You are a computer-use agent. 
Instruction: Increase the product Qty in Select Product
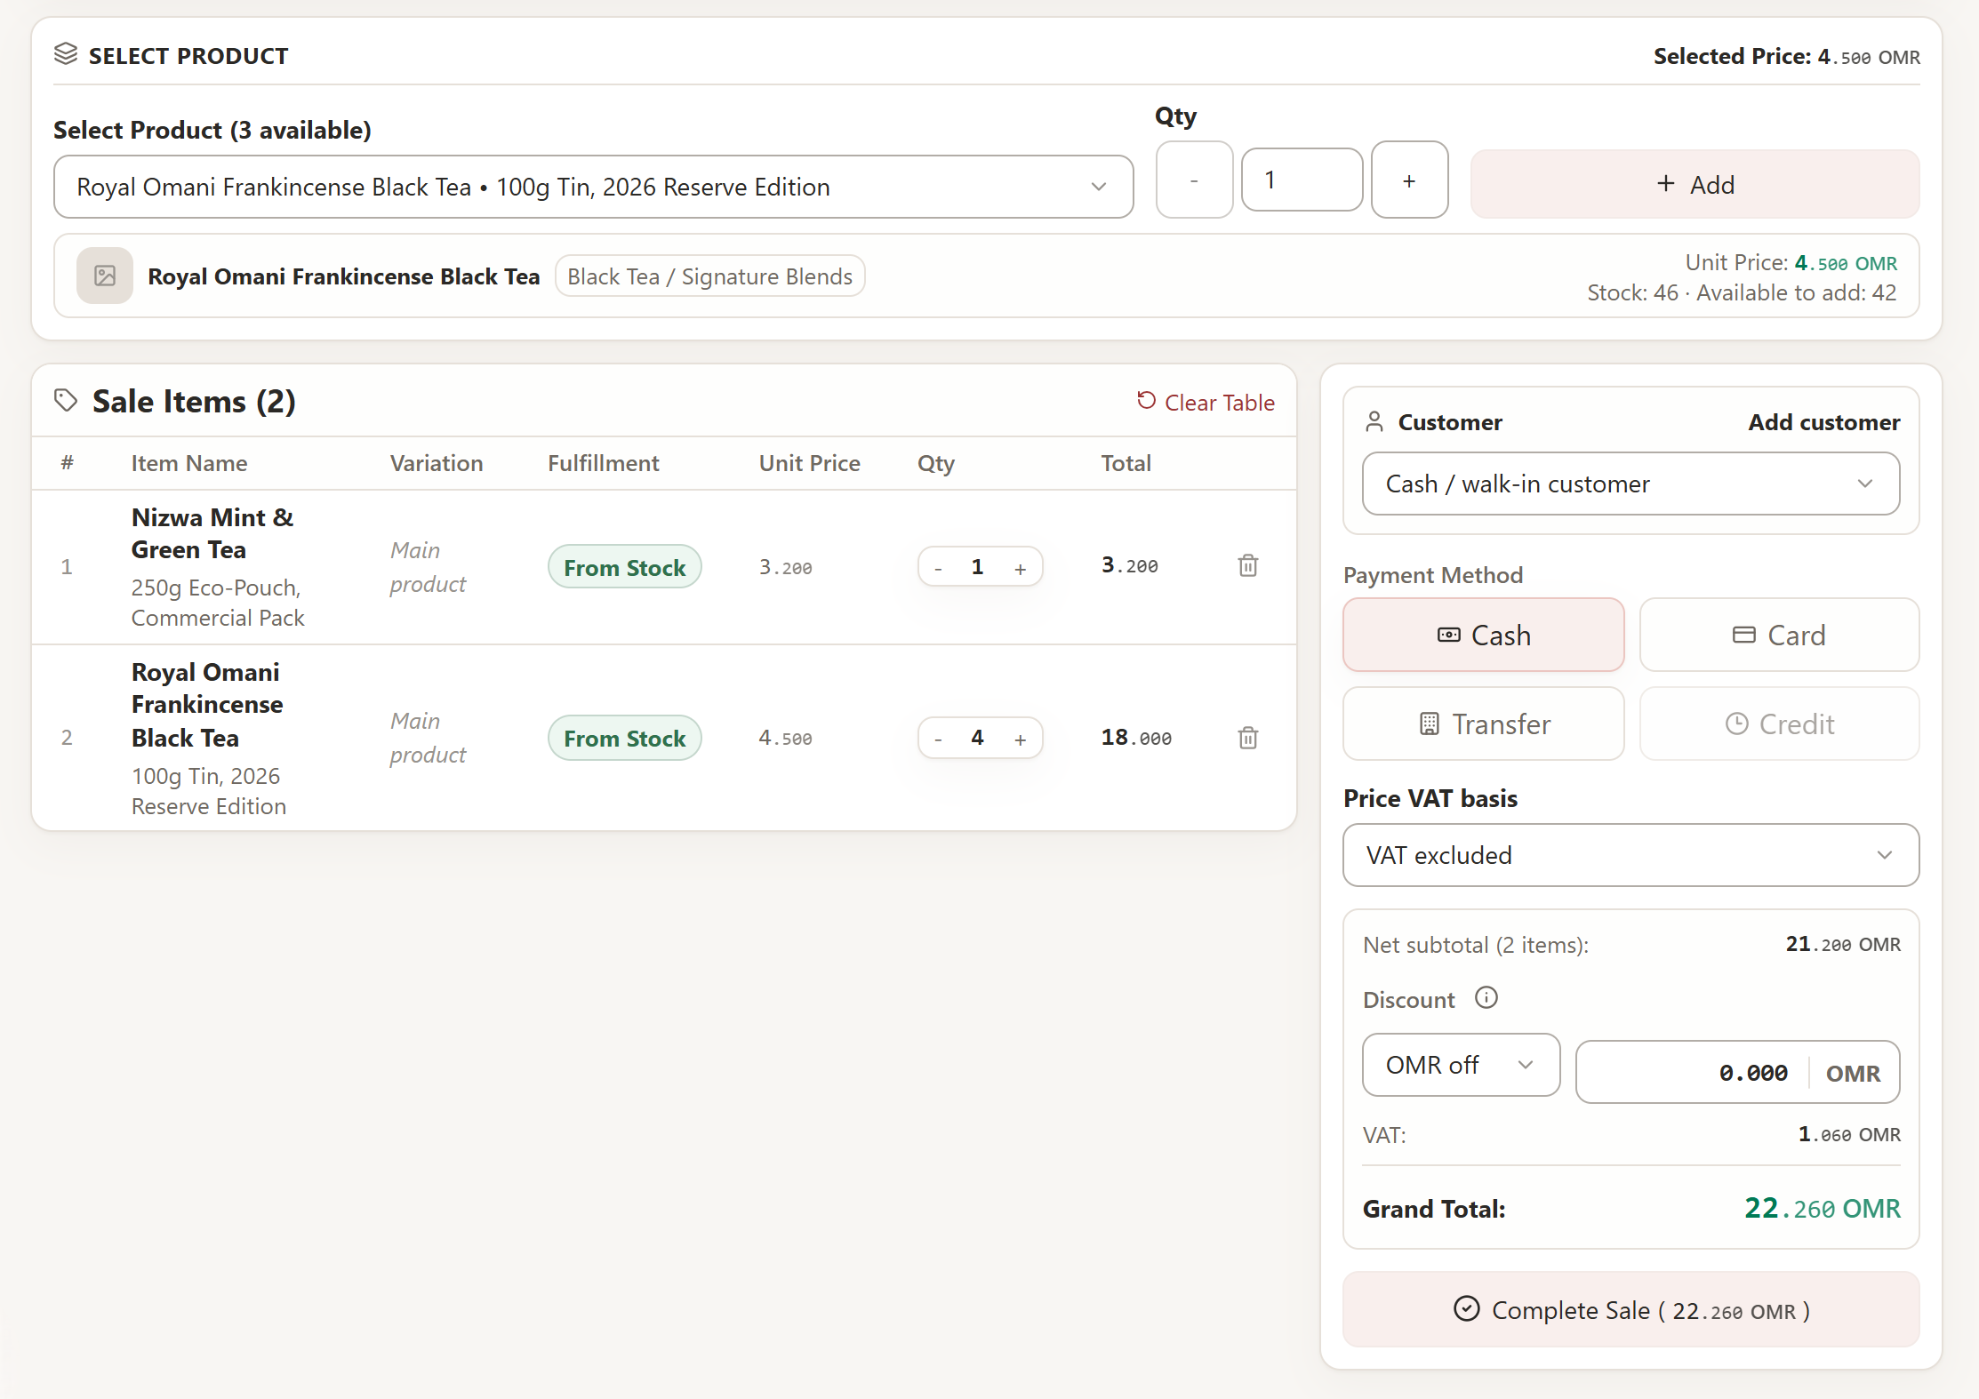pos(1409,180)
